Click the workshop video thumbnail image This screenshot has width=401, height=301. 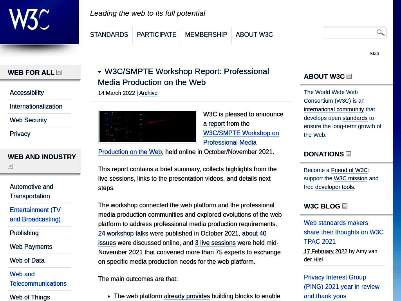pos(148,127)
